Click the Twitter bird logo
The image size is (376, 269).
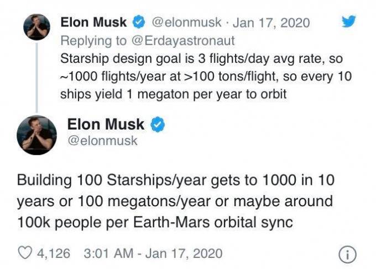click(x=349, y=21)
